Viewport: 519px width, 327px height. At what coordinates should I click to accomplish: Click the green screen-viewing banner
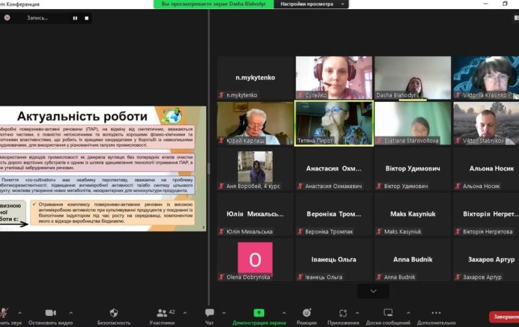pyautogui.click(x=213, y=4)
